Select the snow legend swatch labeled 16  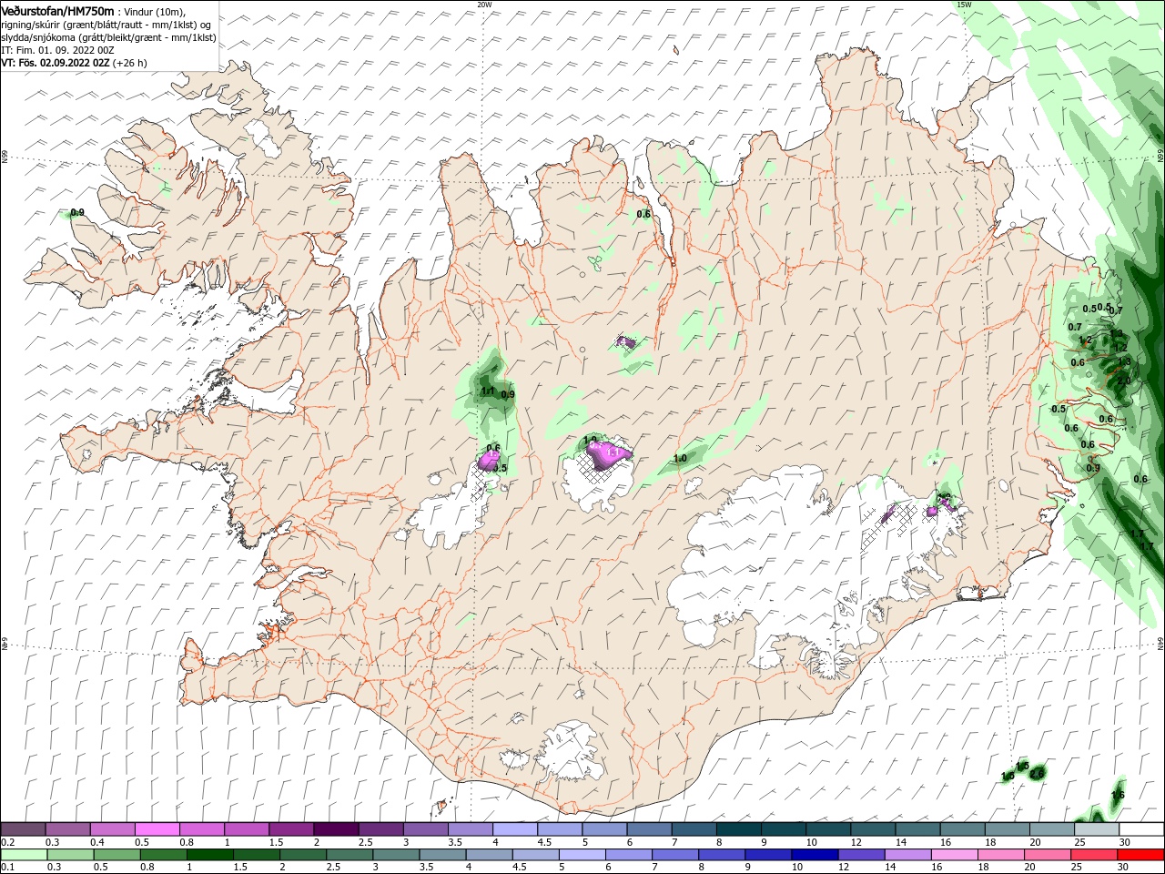point(963,828)
